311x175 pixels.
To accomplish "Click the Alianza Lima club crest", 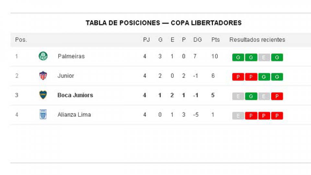I will 43,114.
